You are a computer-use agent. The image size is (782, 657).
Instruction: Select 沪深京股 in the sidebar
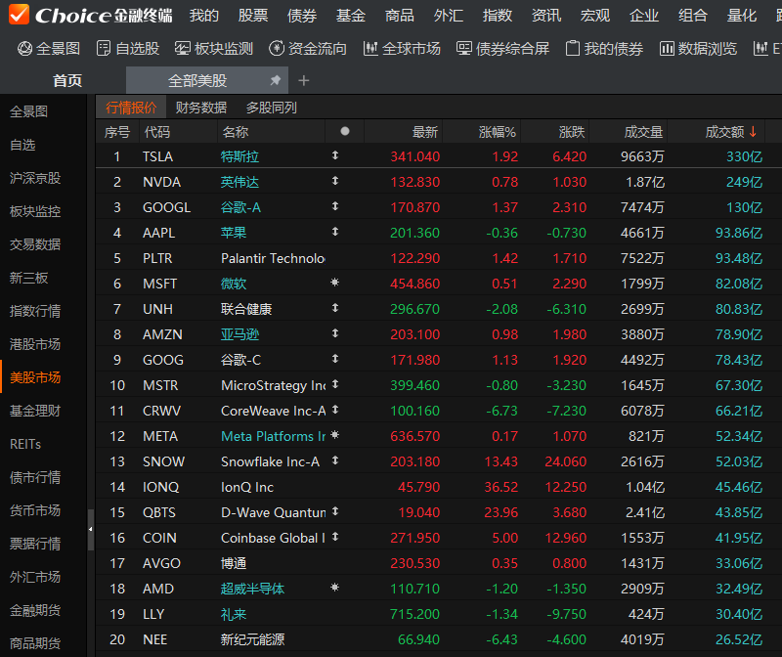35,178
